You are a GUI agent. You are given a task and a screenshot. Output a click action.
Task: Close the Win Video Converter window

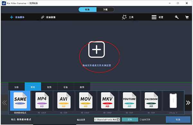(187, 3)
